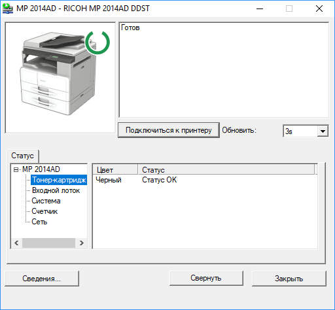Click the tree horizontal scrollbar thumb
Image resolution: width=335 pixels, height=310 pixels.
tap(48, 243)
